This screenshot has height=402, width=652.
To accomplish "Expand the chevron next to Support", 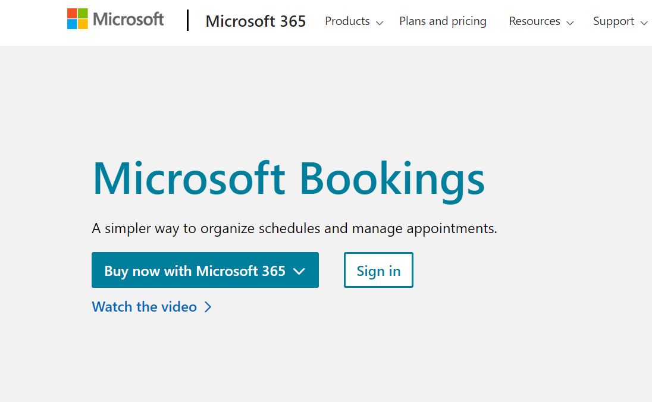I will (644, 23).
